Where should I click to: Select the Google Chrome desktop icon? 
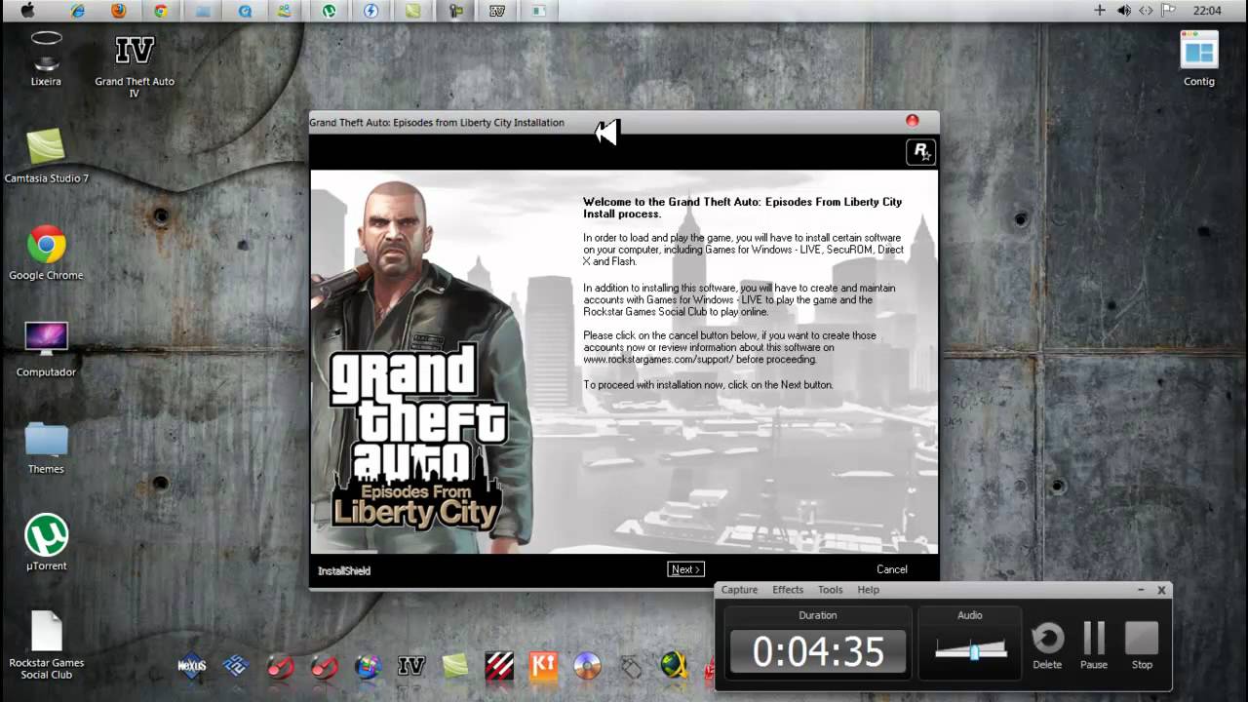coord(46,253)
